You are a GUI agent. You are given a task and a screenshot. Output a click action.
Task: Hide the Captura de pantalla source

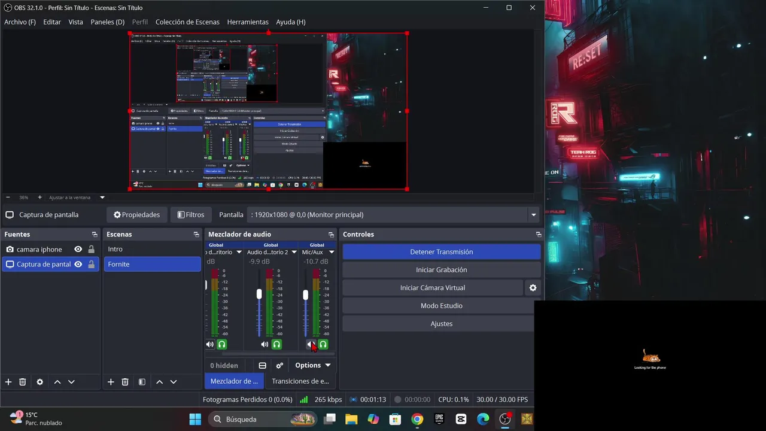(78, 265)
